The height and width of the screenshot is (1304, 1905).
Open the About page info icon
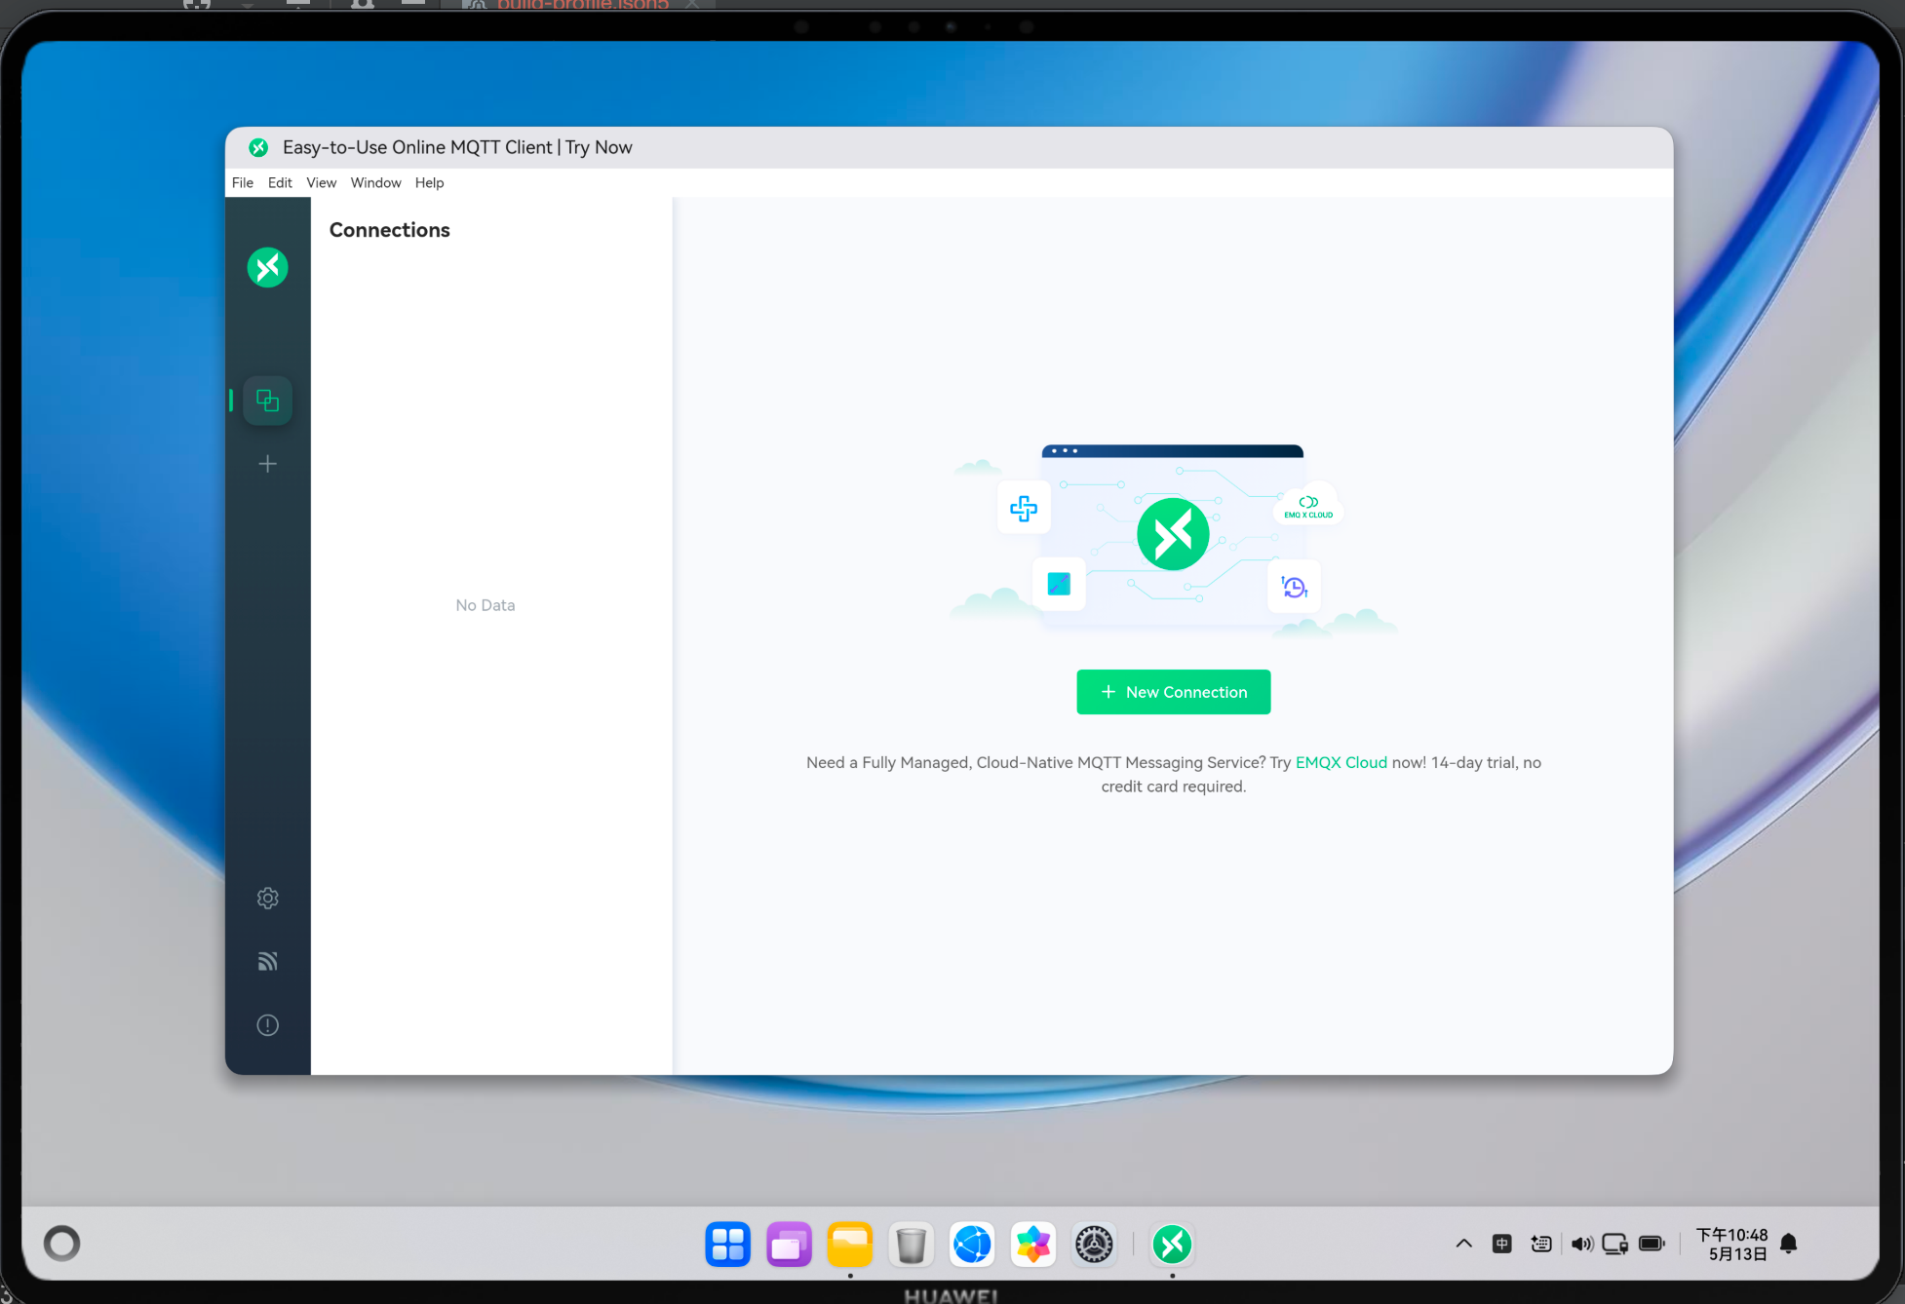(267, 1025)
